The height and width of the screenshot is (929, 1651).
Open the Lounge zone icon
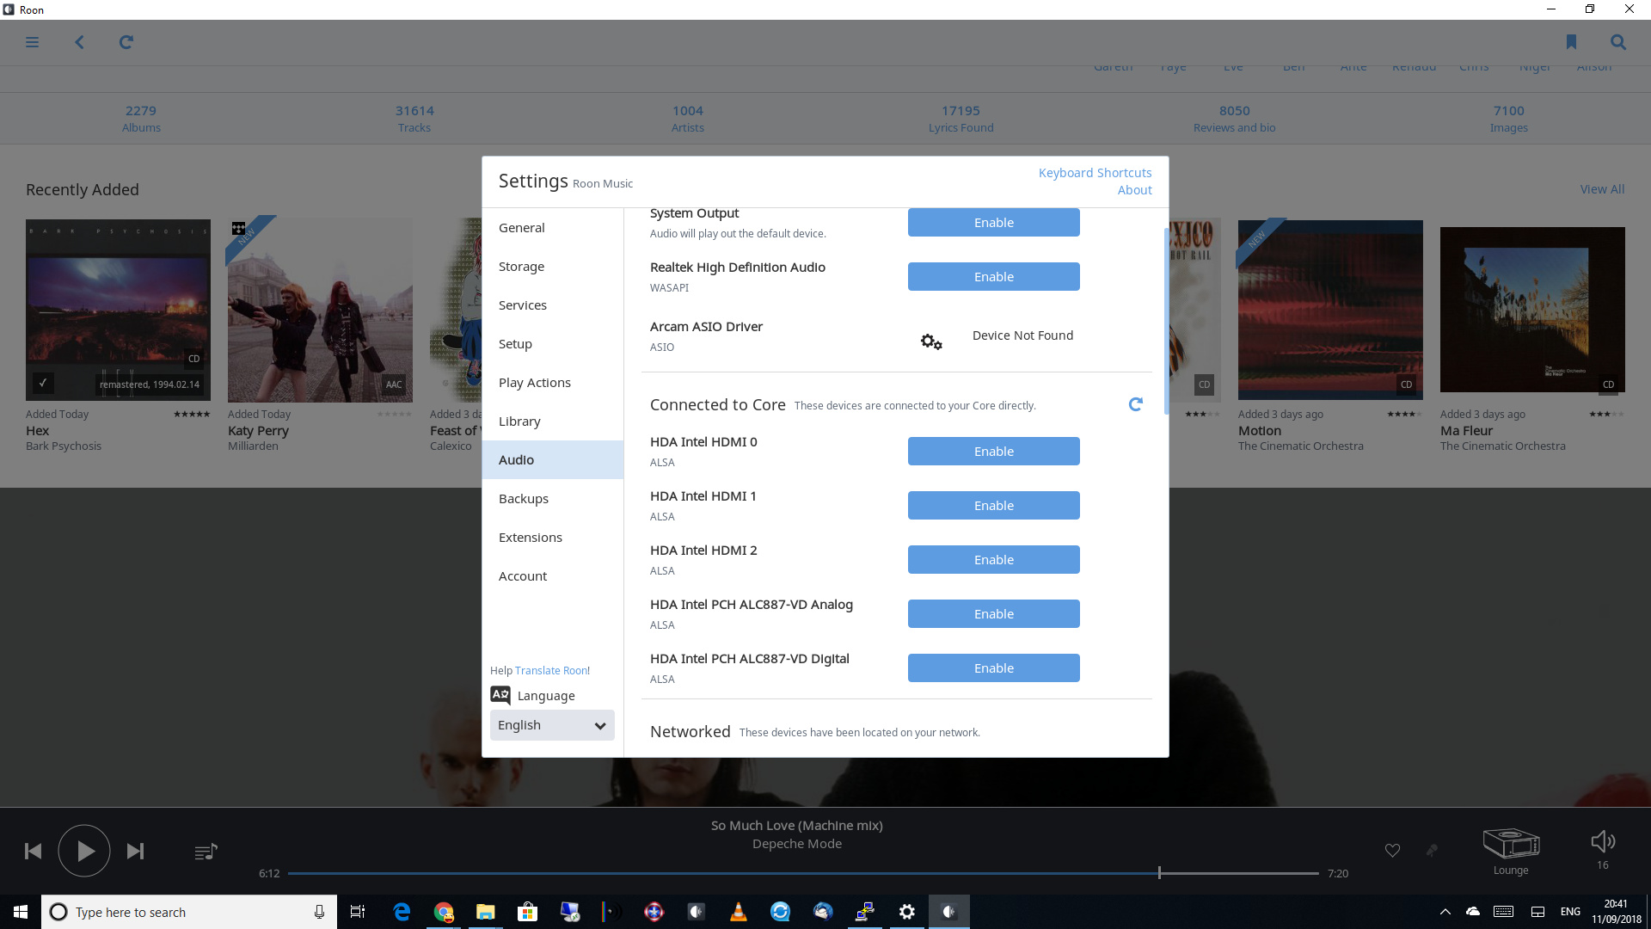1511,844
